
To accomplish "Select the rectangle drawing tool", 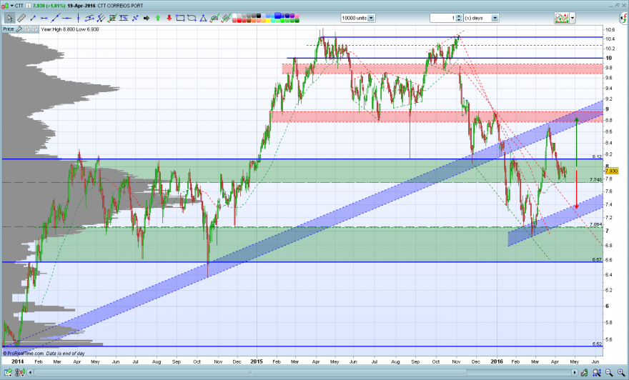I will (x=181, y=18).
